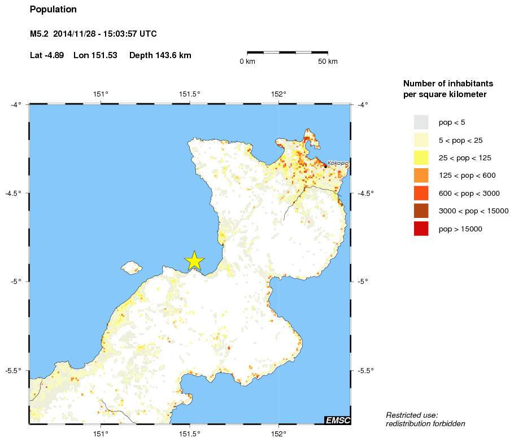
Task: Select the '125 < pop < 600' orange swatch
Action: coord(421,176)
